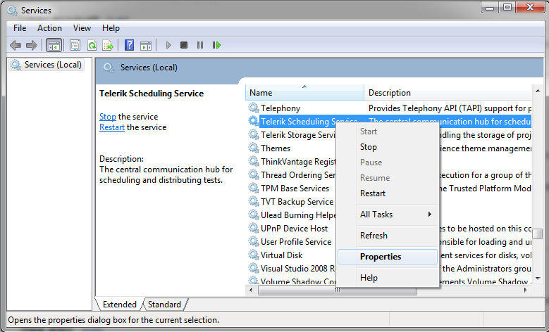Click Show/Hide Action Pane toolbar icon
The width and height of the screenshot is (549, 332).
pyautogui.click(x=146, y=46)
